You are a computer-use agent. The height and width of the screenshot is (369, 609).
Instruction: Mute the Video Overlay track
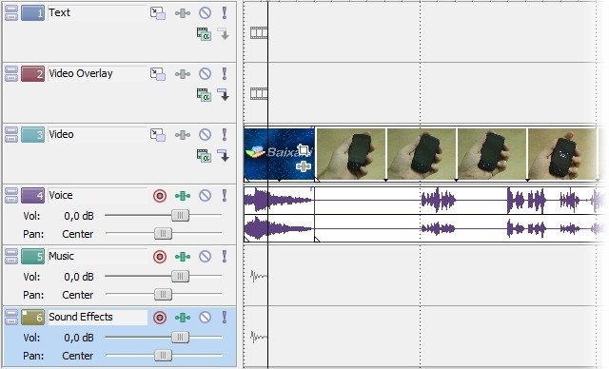click(206, 74)
